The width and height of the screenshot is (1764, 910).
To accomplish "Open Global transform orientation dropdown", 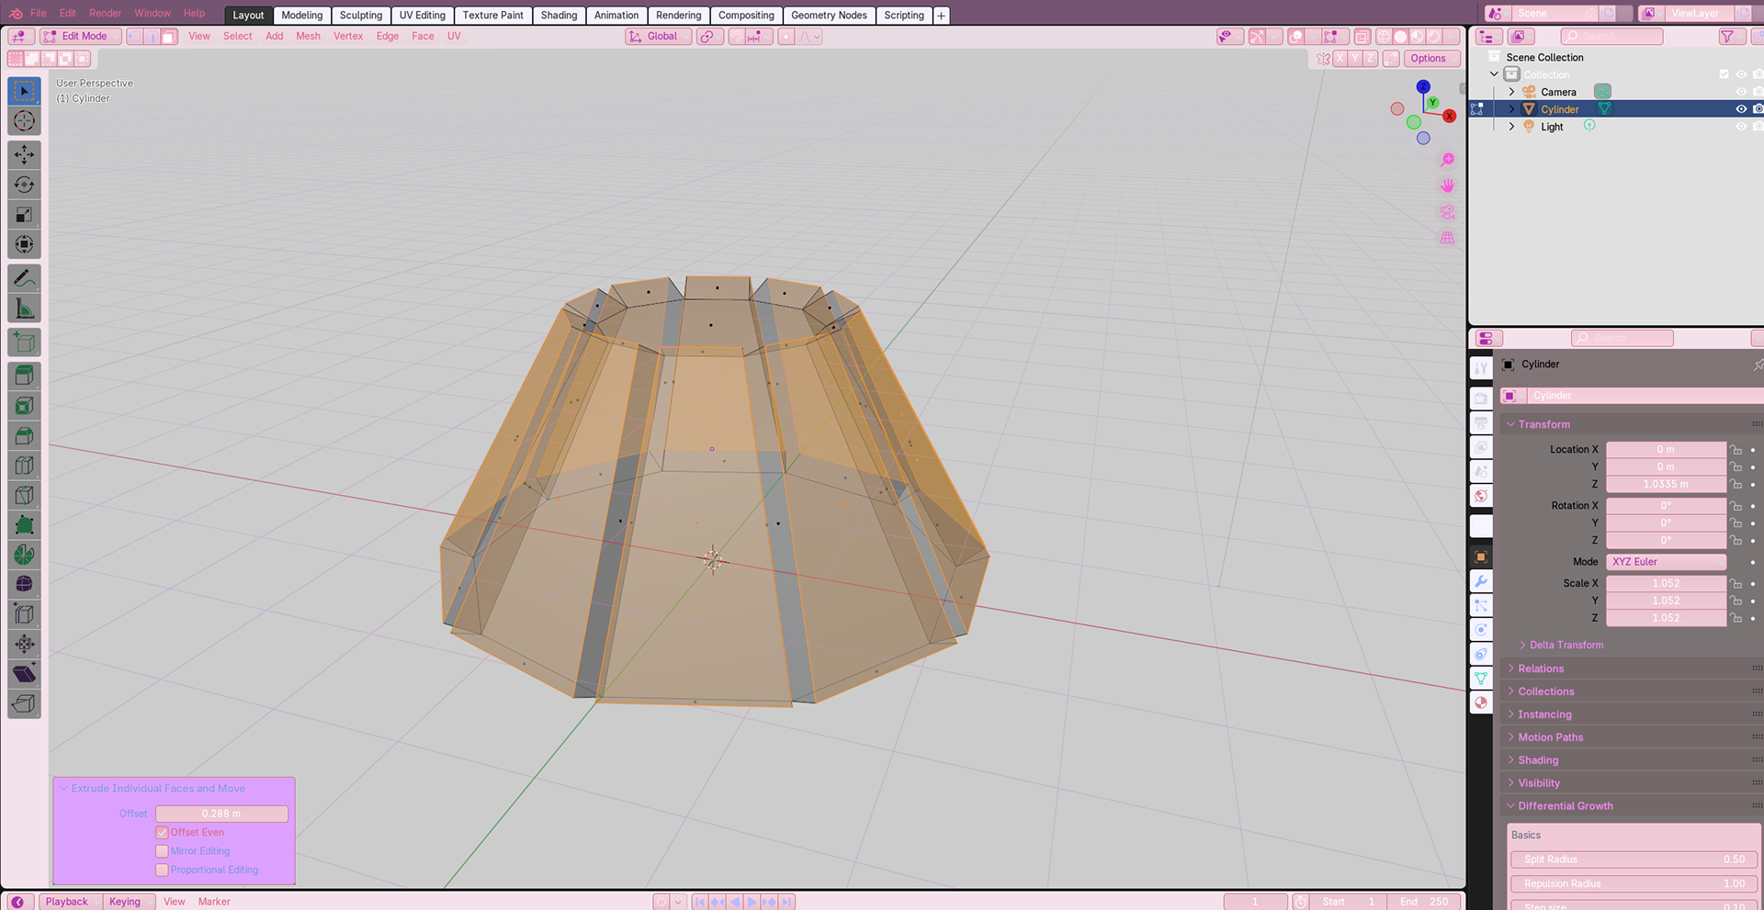I will pyautogui.click(x=659, y=37).
